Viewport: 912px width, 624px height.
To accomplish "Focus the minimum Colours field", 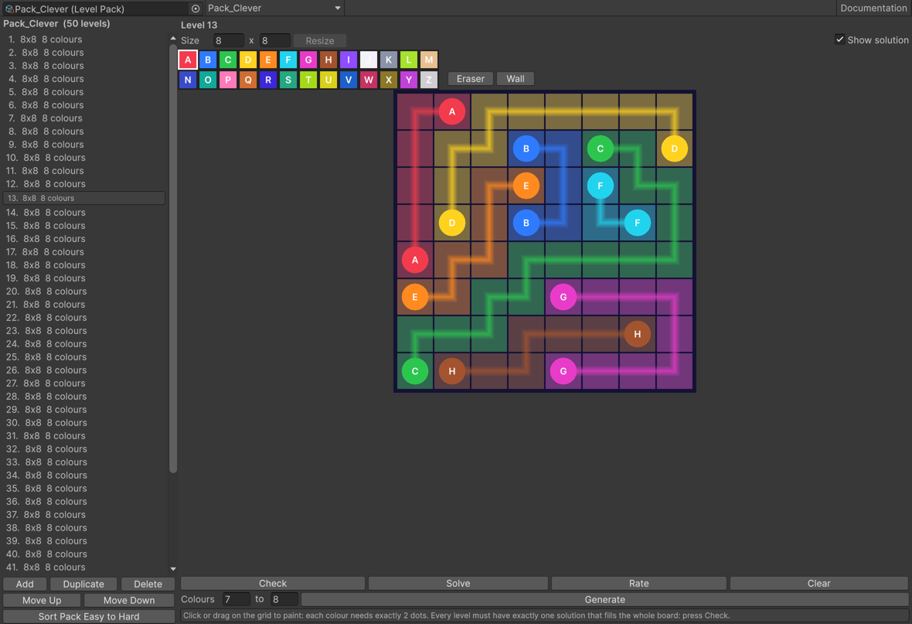I will coord(237,599).
